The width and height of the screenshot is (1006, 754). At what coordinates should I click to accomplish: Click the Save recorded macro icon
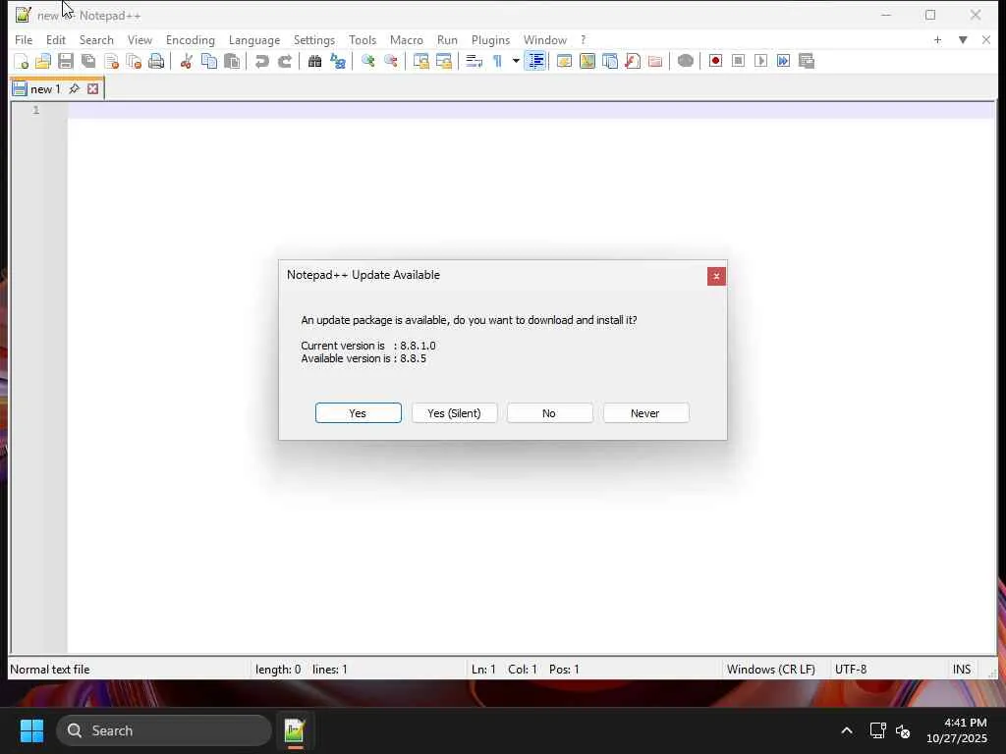[807, 61]
